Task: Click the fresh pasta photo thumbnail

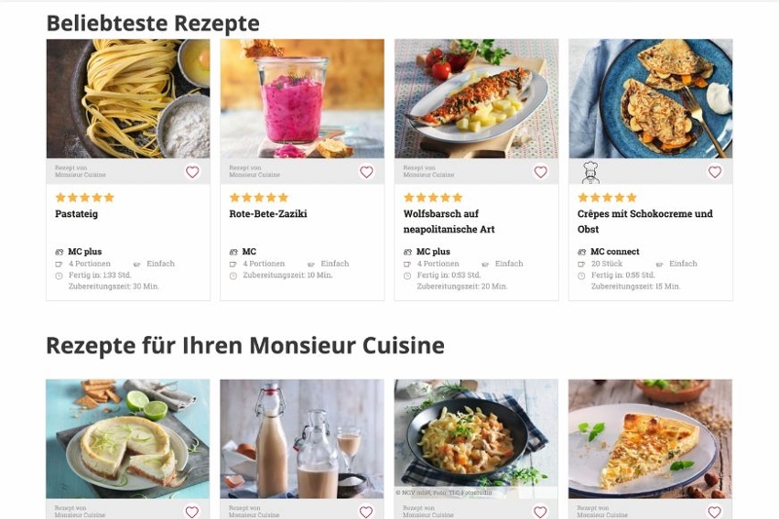Action: pos(129,98)
